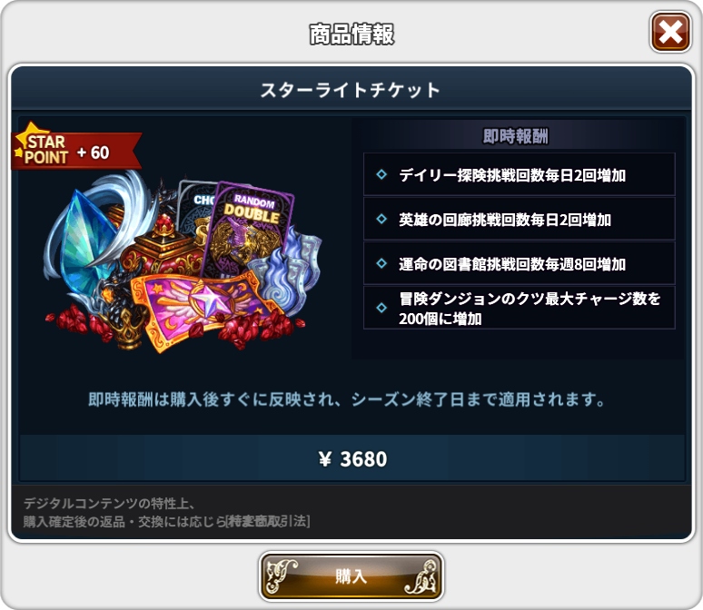Click the ¥ 3680 price bar
Screen dimensions: 703x610
point(351,458)
